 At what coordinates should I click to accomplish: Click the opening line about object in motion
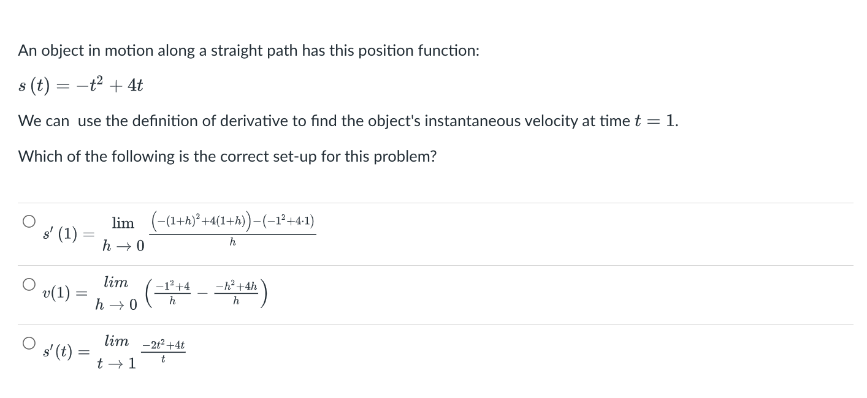coord(248,50)
